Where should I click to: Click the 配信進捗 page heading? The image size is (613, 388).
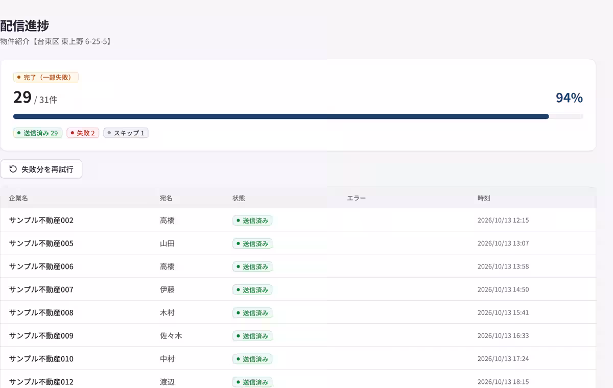tap(25, 25)
